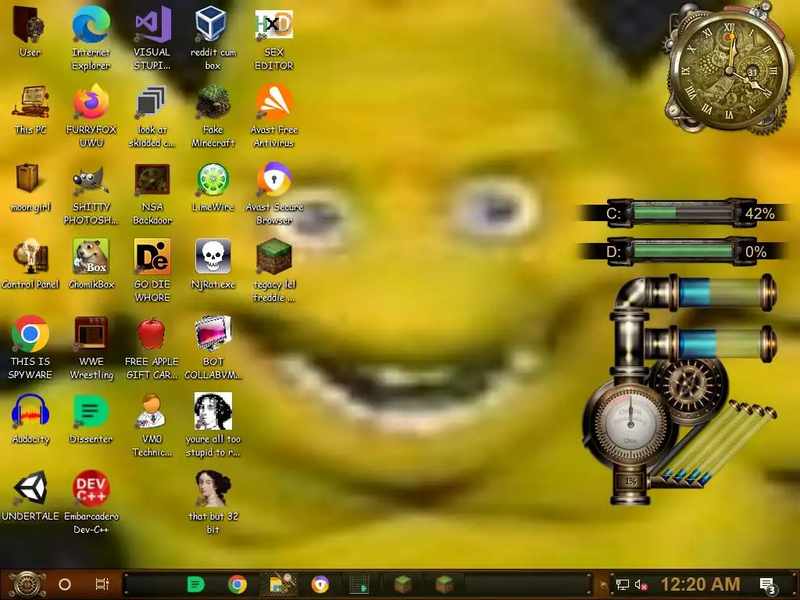Open the Avast Secure Browser desktop icon

click(x=273, y=180)
